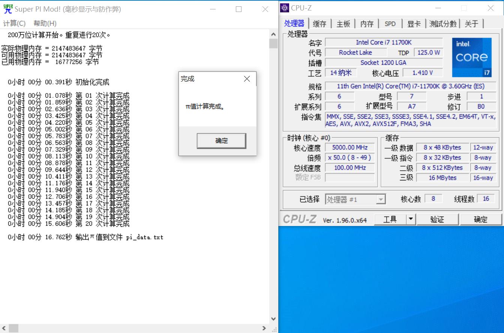Click the 5000.00 MHz core speed value
The image size is (504, 333).
(x=350, y=147)
